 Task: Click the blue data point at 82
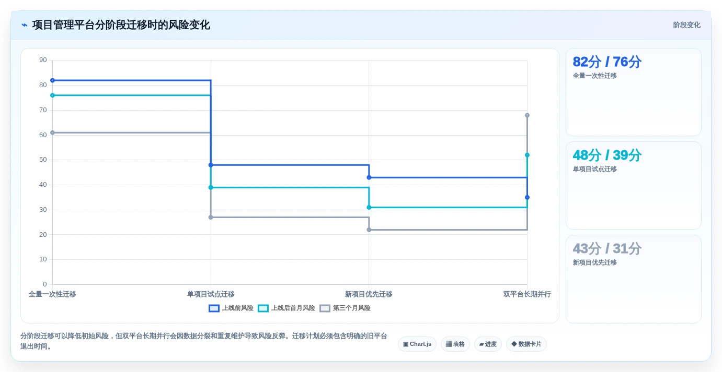click(x=52, y=80)
